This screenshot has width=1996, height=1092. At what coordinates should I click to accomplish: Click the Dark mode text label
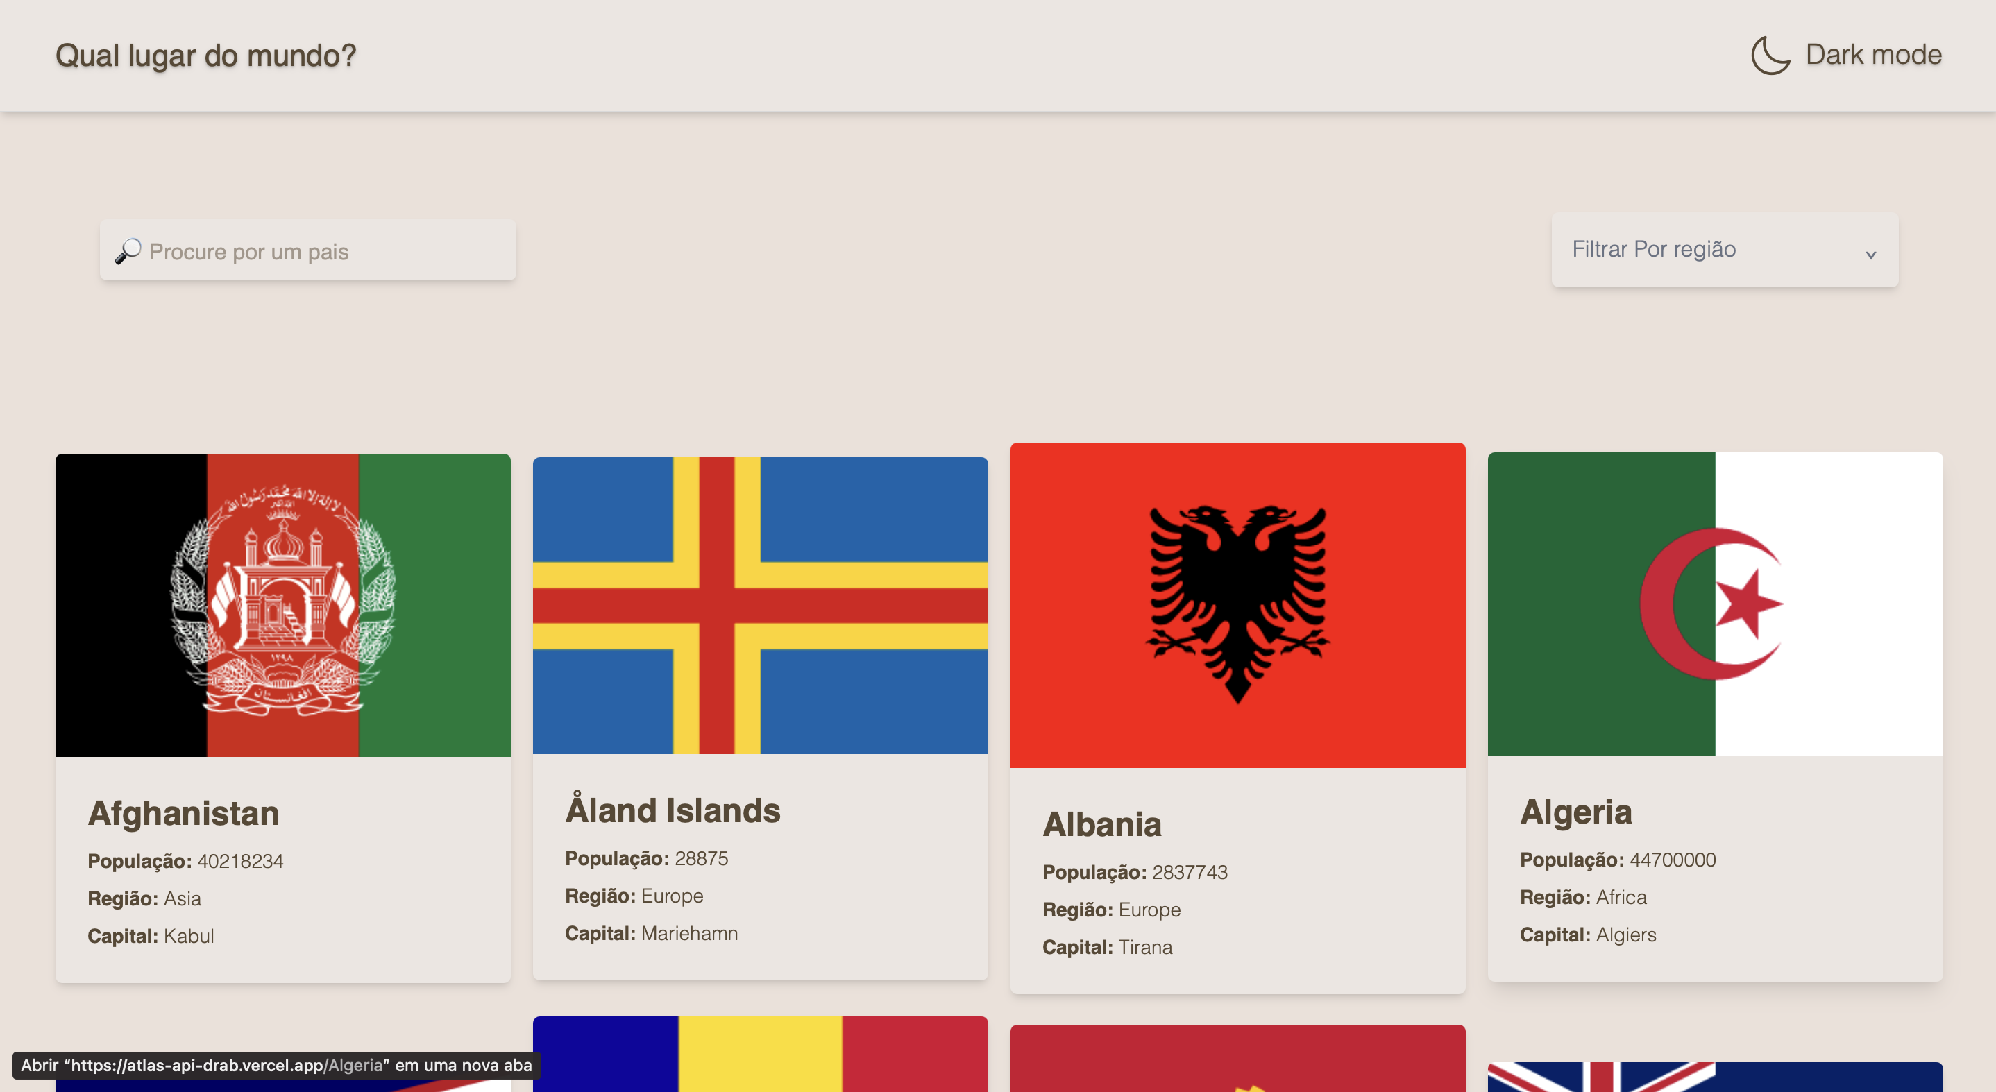click(1872, 55)
